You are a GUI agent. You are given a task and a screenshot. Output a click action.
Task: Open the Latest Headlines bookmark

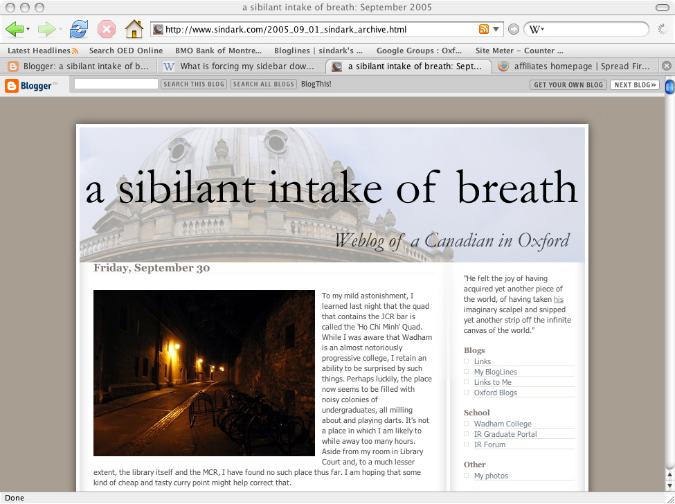[x=42, y=51]
